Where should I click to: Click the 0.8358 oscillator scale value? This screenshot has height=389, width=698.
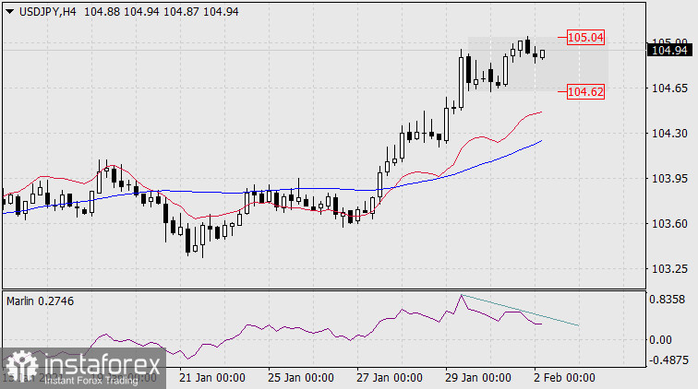tap(667, 300)
